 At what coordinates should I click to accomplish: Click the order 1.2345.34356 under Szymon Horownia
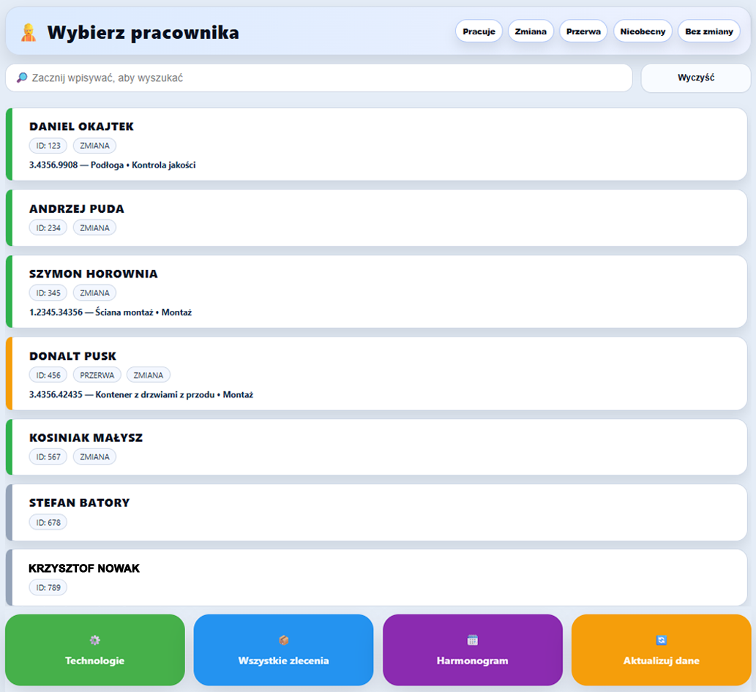coord(110,312)
